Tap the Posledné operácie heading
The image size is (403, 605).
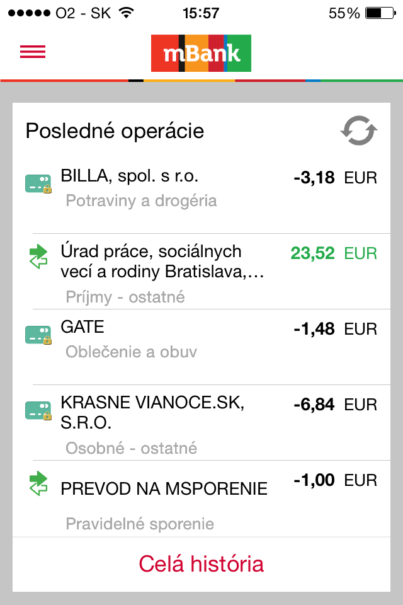(115, 131)
